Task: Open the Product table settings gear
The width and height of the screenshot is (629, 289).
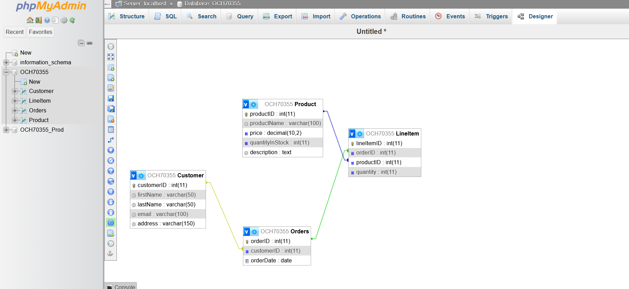Action: (x=254, y=104)
